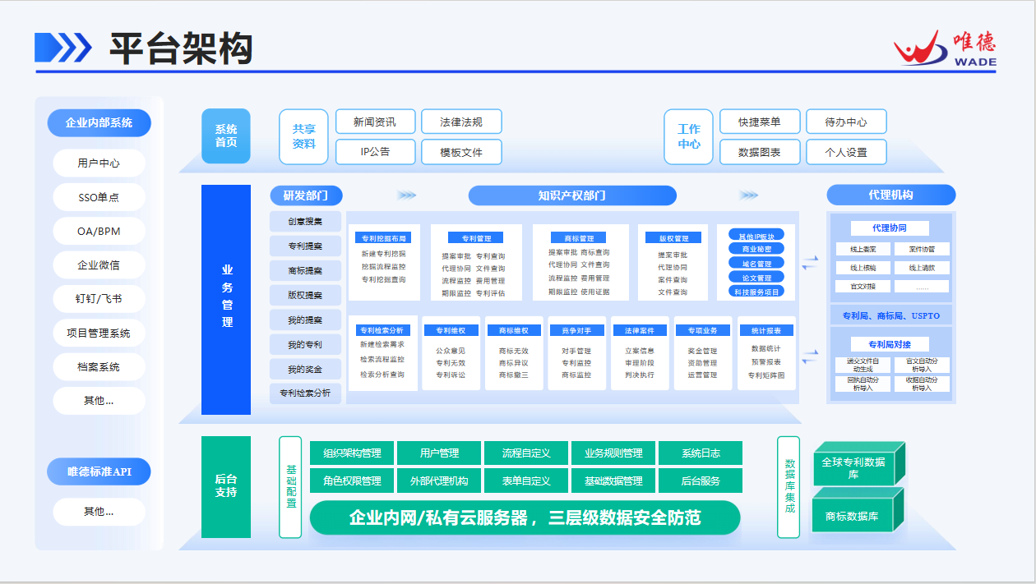Choose the 钉钉/飞书 item

tap(99, 299)
